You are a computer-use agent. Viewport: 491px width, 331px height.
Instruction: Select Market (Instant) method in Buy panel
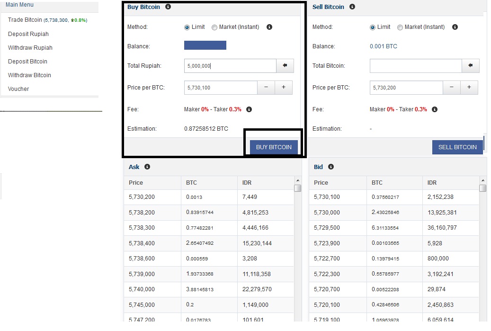pyautogui.click(x=214, y=27)
